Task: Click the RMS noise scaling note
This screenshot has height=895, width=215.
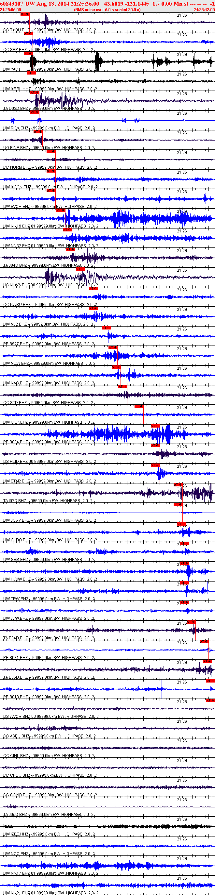Action: click(x=107, y=10)
